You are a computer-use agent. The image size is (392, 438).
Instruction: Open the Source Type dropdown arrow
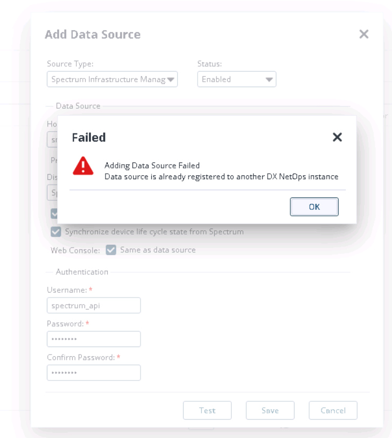(171, 79)
